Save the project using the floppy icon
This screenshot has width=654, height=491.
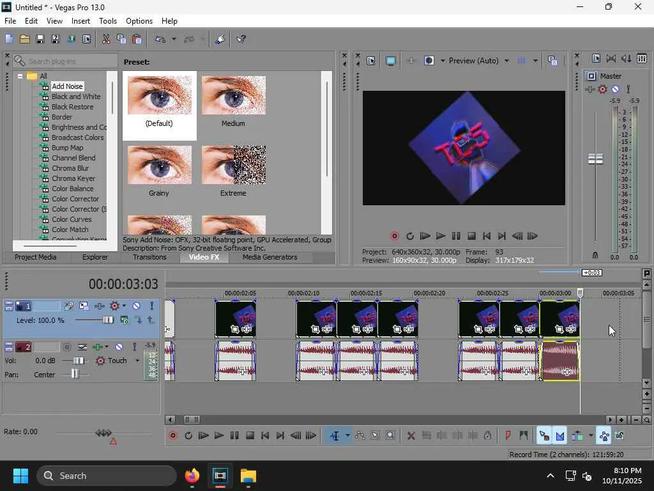[x=40, y=39]
